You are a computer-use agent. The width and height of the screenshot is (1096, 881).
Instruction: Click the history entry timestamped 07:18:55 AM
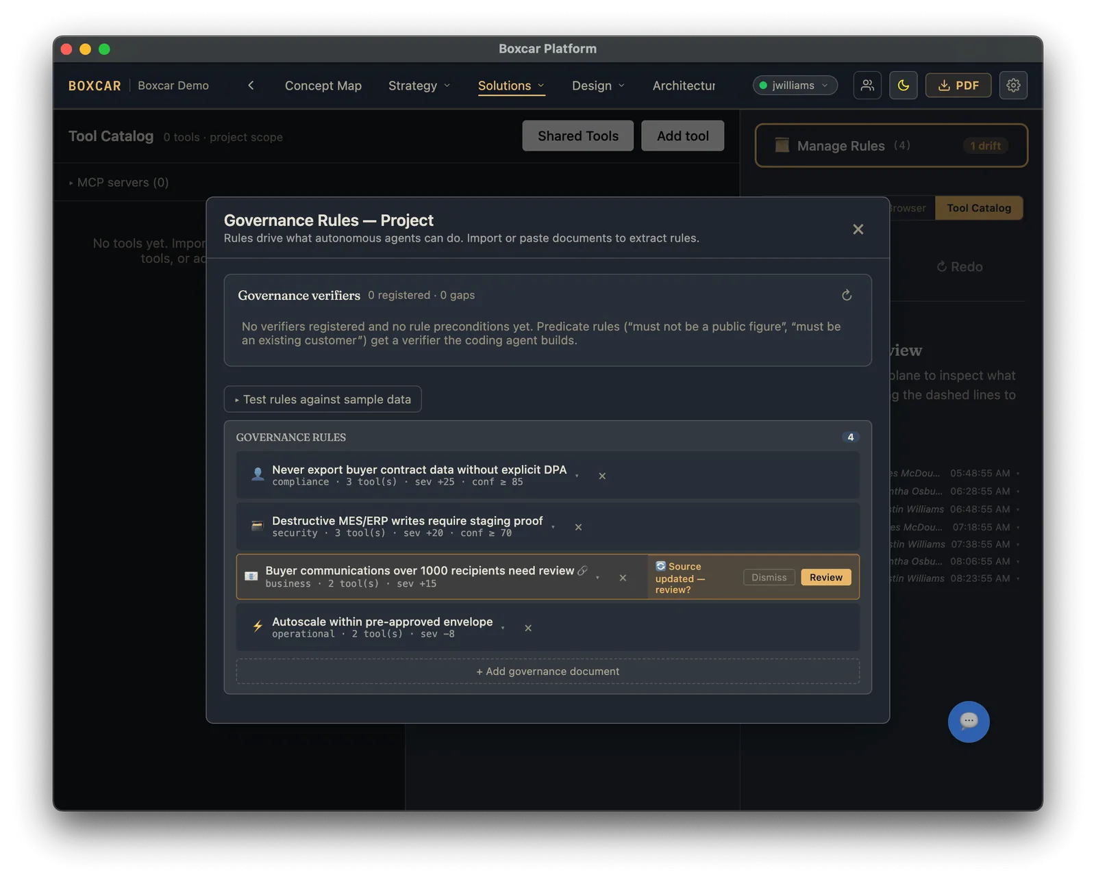[953, 527]
